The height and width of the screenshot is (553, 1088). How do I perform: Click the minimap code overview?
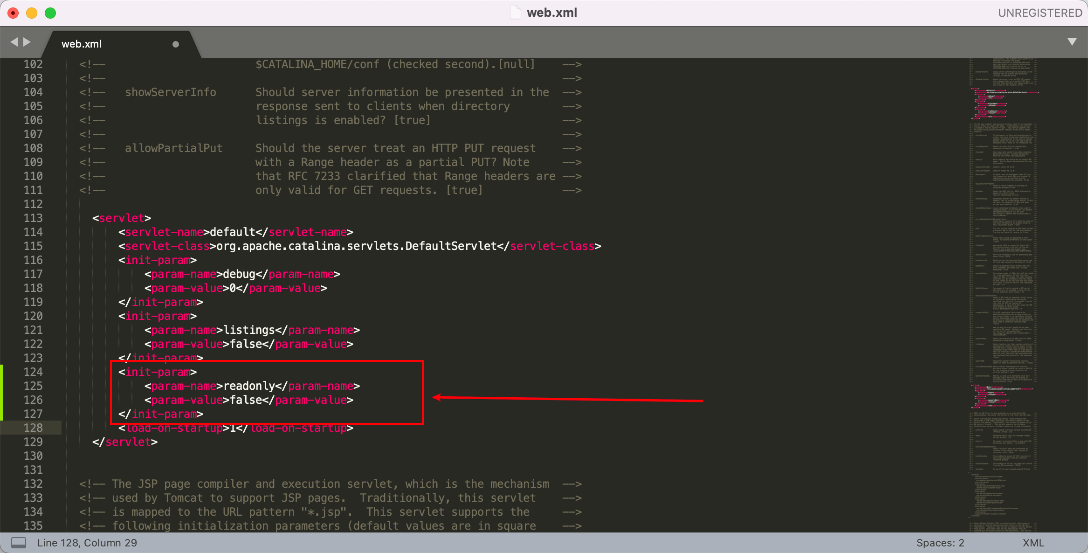click(x=1005, y=295)
